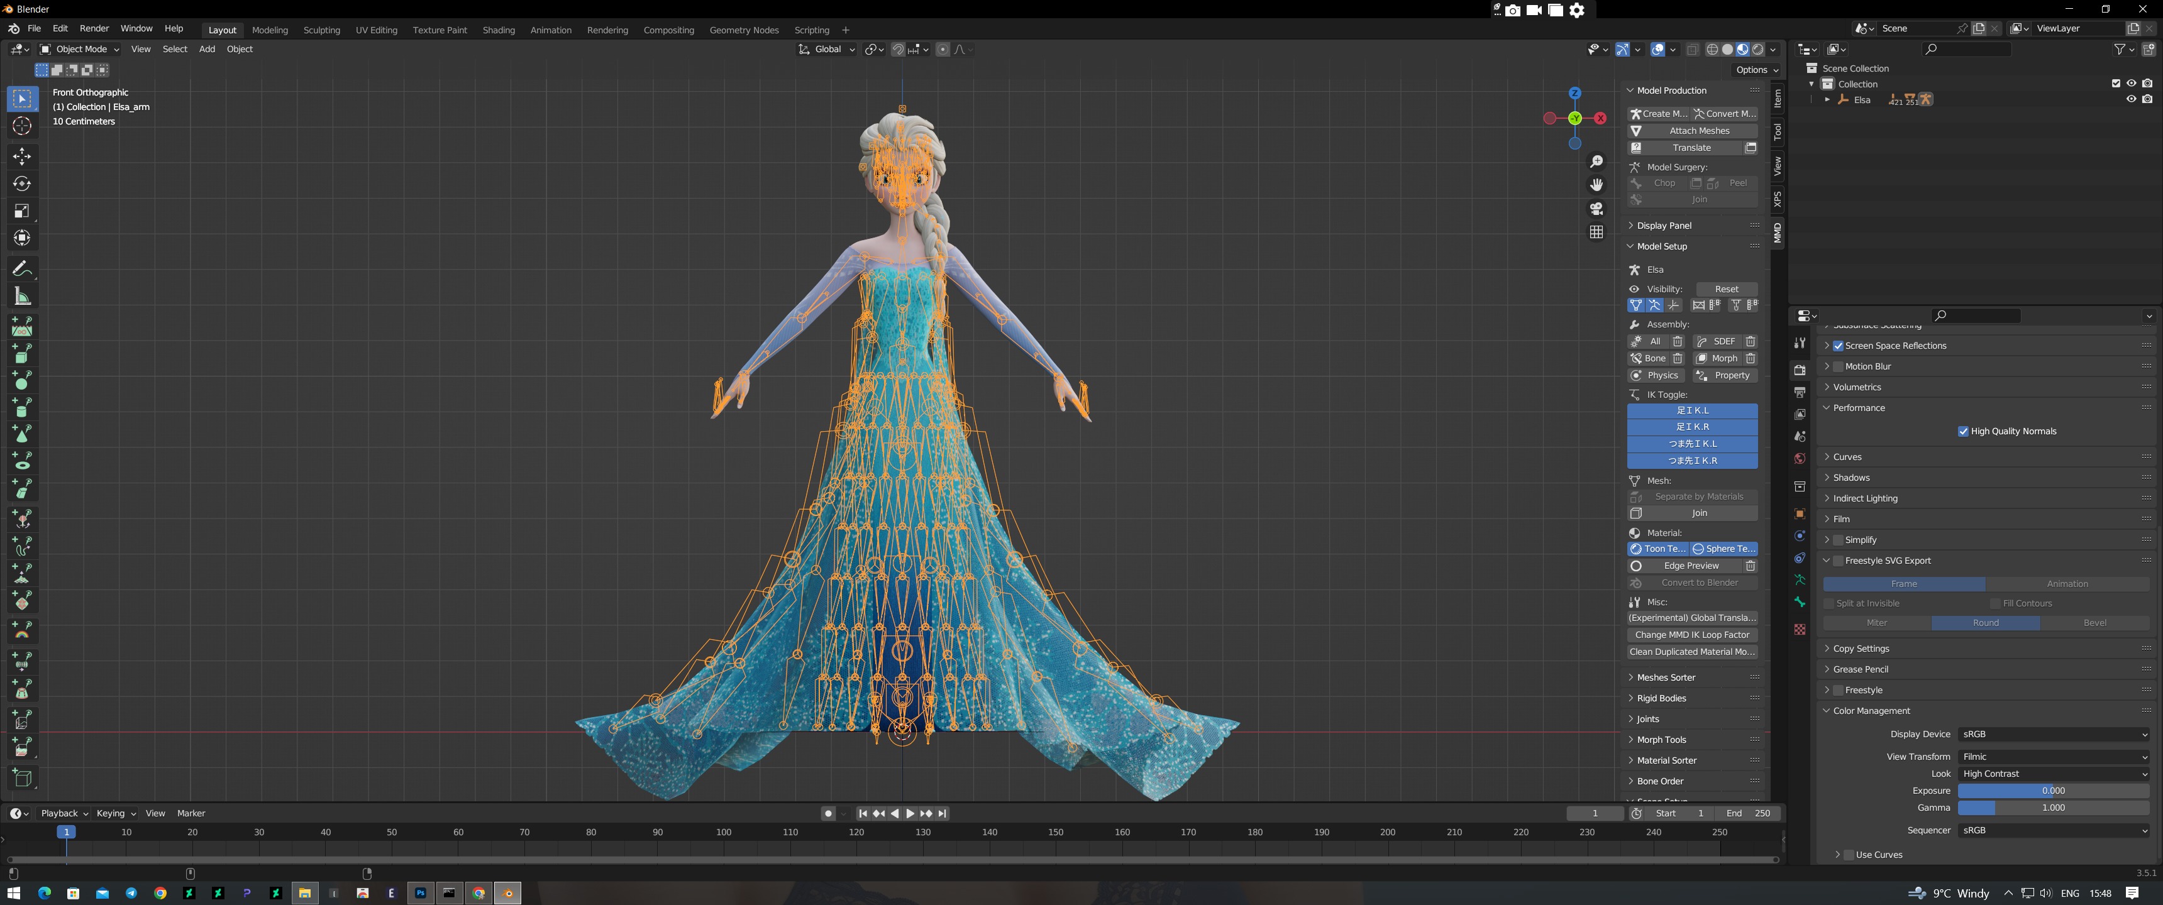The width and height of the screenshot is (2163, 905).
Task: Choose the Annotate pencil tool
Action: coord(22,268)
